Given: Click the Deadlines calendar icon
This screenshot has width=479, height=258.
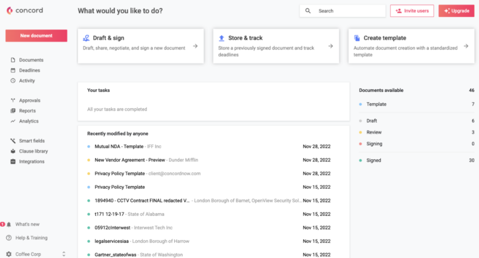Looking at the screenshot, I should pos(13,70).
